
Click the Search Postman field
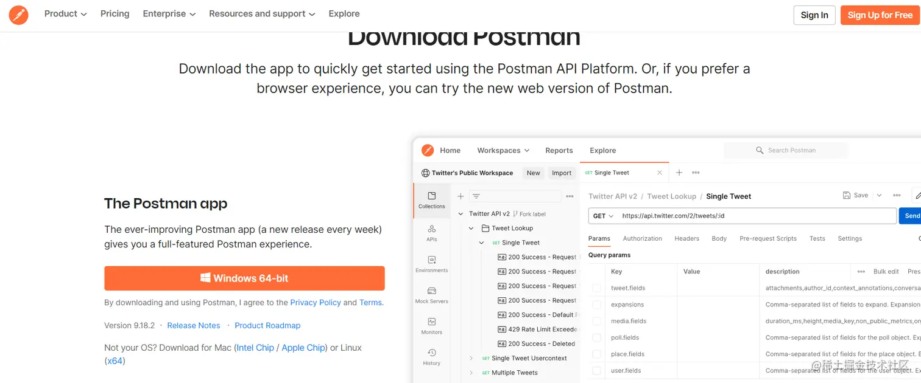coord(786,150)
